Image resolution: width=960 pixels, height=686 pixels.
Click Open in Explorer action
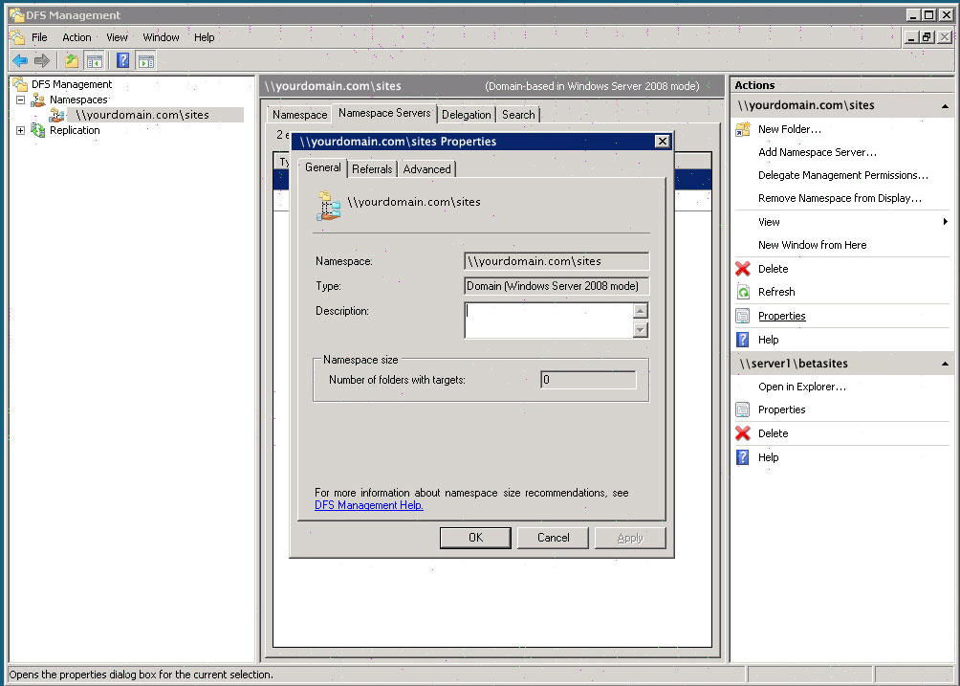[802, 387]
